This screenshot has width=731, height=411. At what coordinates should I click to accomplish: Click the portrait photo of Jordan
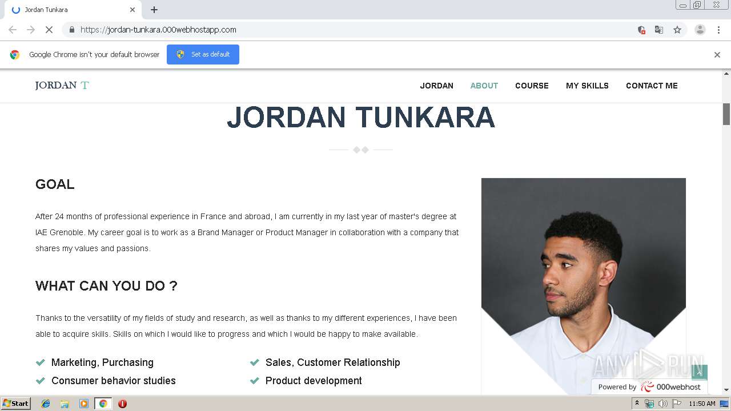coord(584,285)
